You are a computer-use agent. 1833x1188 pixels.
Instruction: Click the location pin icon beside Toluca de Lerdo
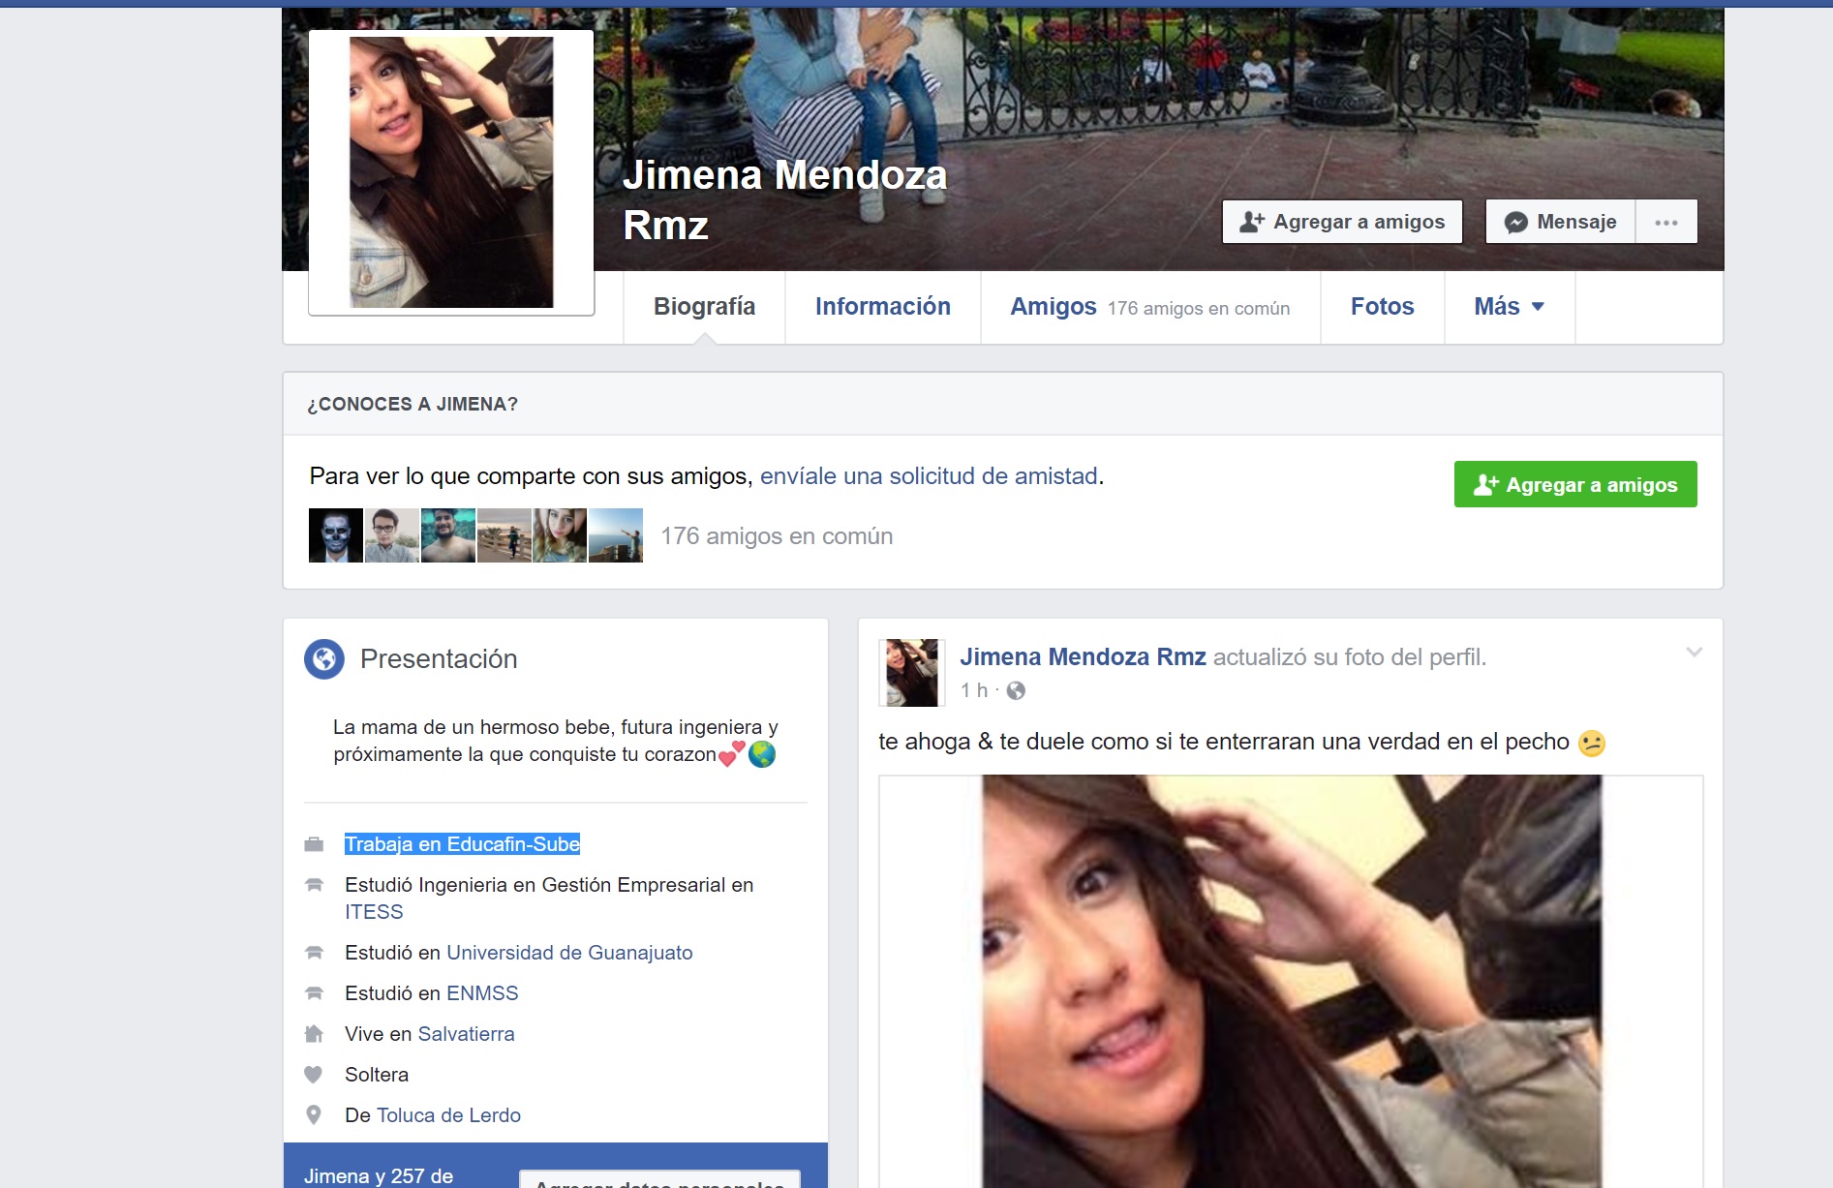(313, 1115)
